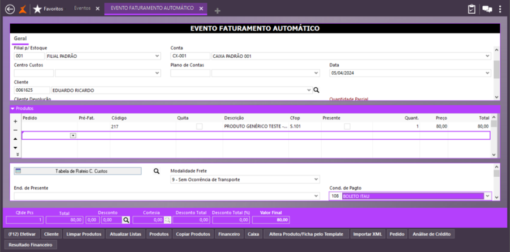The height and width of the screenshot is (252, 510).
Task: Click the back arrow icon
Action: (x=10, y=9)
